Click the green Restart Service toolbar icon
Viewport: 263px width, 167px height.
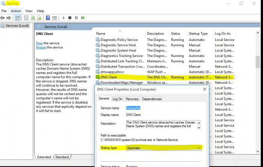point(83,18)
